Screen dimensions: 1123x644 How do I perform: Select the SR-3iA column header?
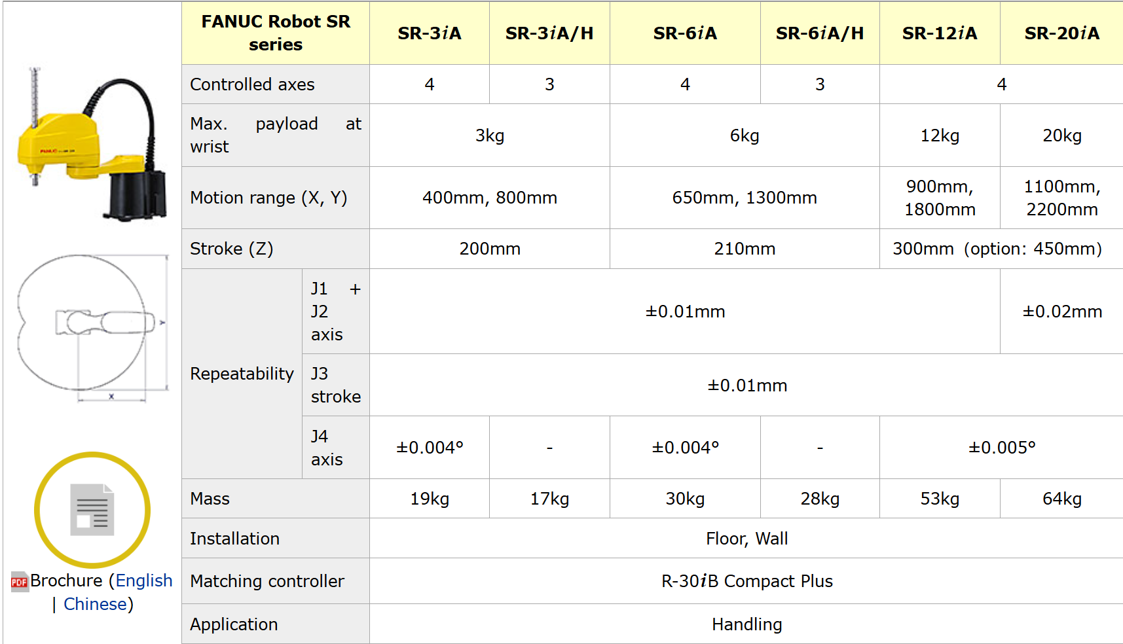430,33
